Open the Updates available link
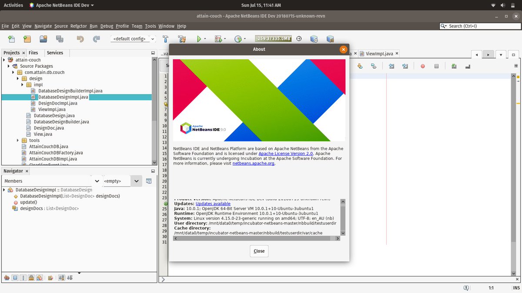 [x=213, y=204]
